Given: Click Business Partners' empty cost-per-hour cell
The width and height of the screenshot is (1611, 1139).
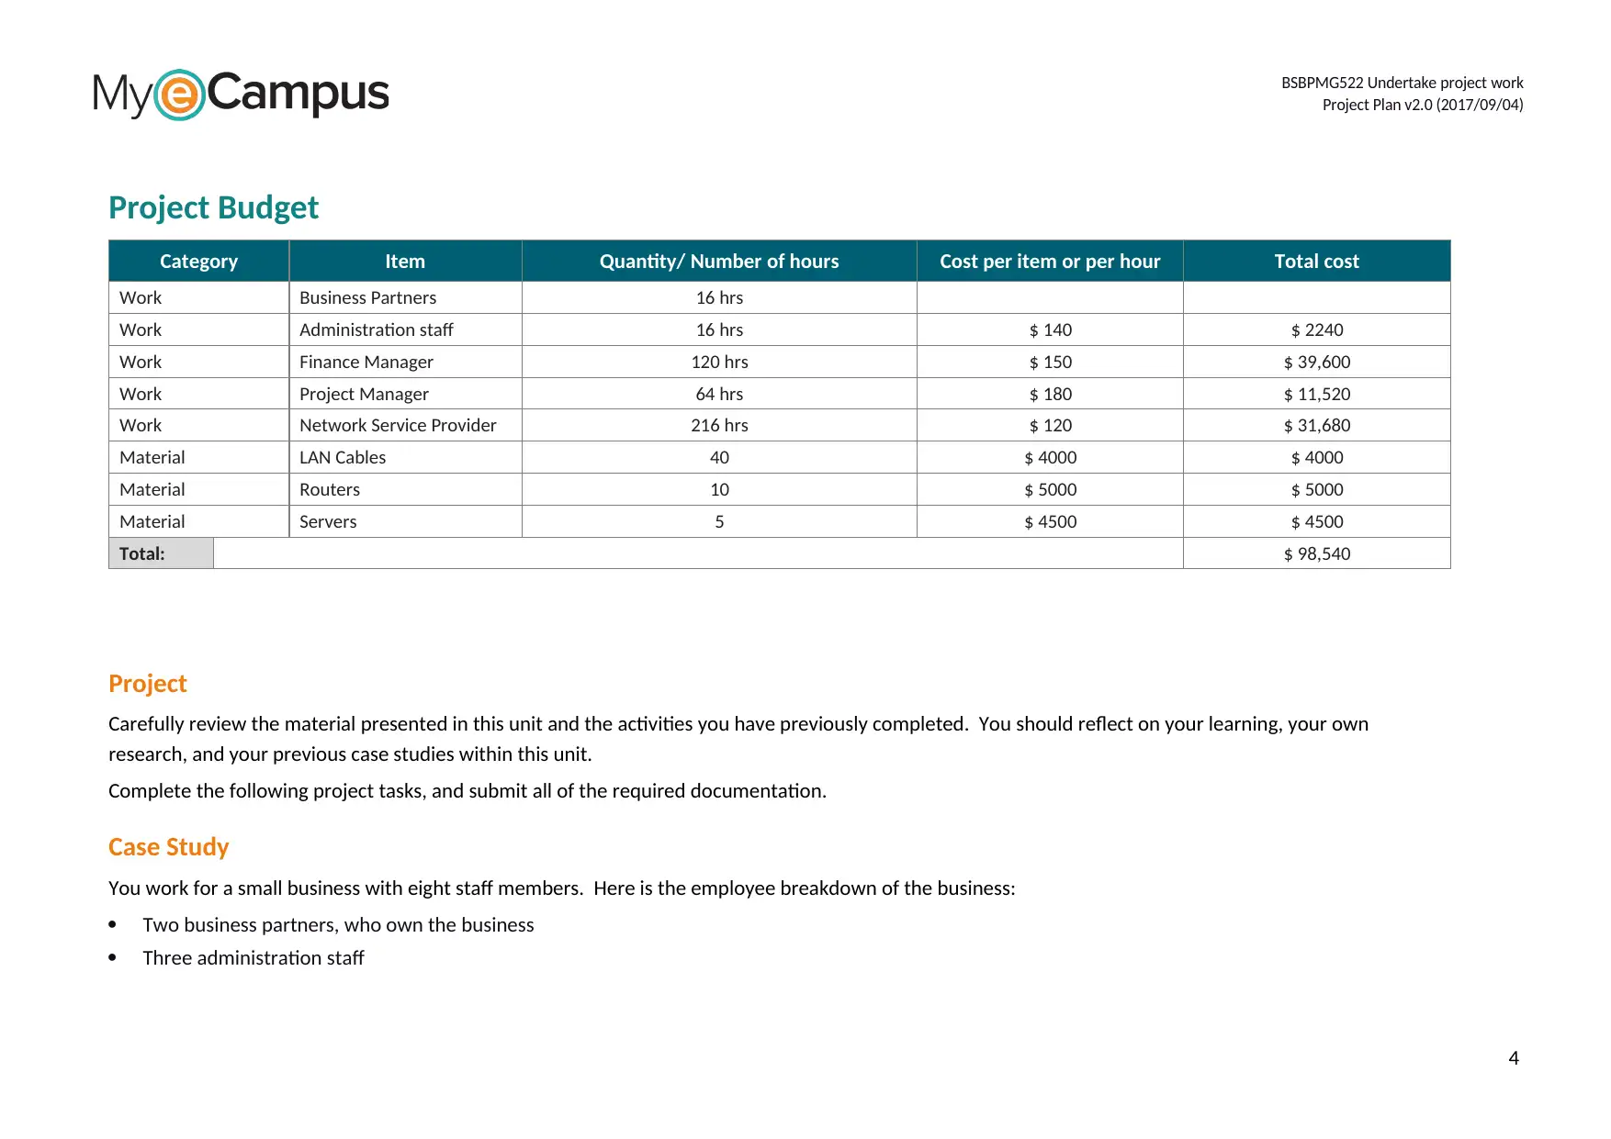Looking at the screenshot, I should 1050,297.
